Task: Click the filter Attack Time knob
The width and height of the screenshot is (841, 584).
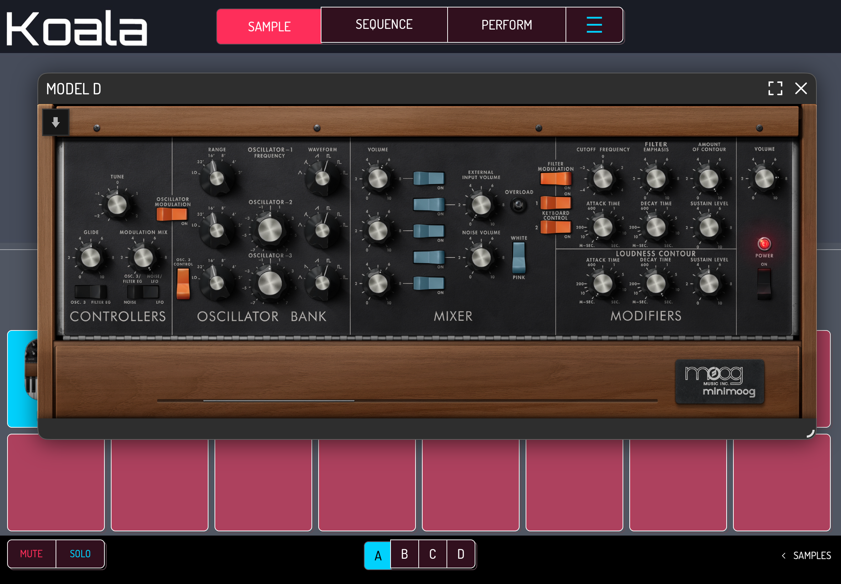Action: click(x=603, y=227)
